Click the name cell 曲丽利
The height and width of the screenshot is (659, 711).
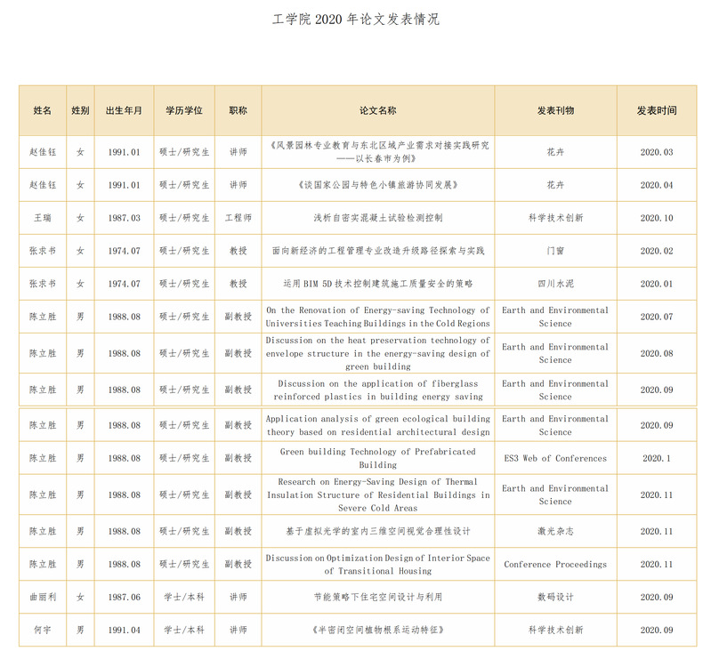click(43, 598)
